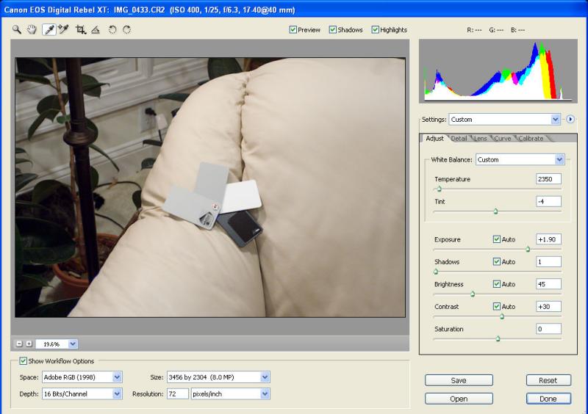Open the resolution units dropdown
Viewport: 588px width, 414px height.
pos(230,393)
